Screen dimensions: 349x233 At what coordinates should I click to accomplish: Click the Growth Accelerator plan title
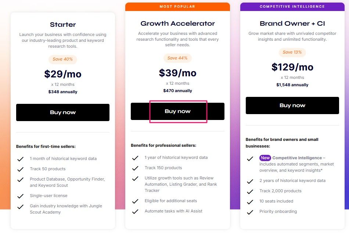tap(177, 23)
